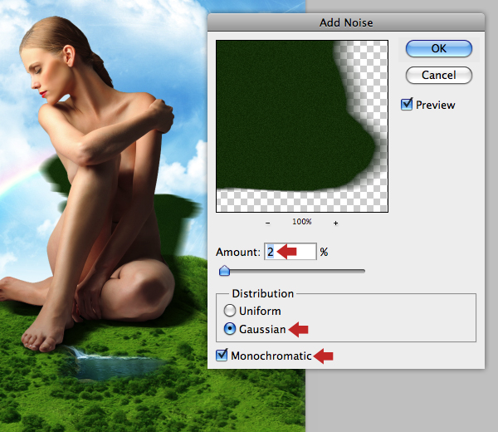The width and height of the screenshot is (498, 432).
Task: Select Gaussian distribution
Action: [x=229, y=329]
